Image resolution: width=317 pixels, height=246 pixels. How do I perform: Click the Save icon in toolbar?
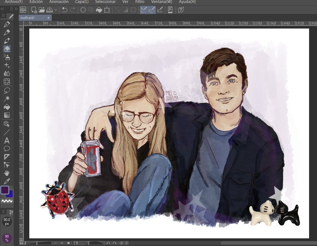point(50,10)
